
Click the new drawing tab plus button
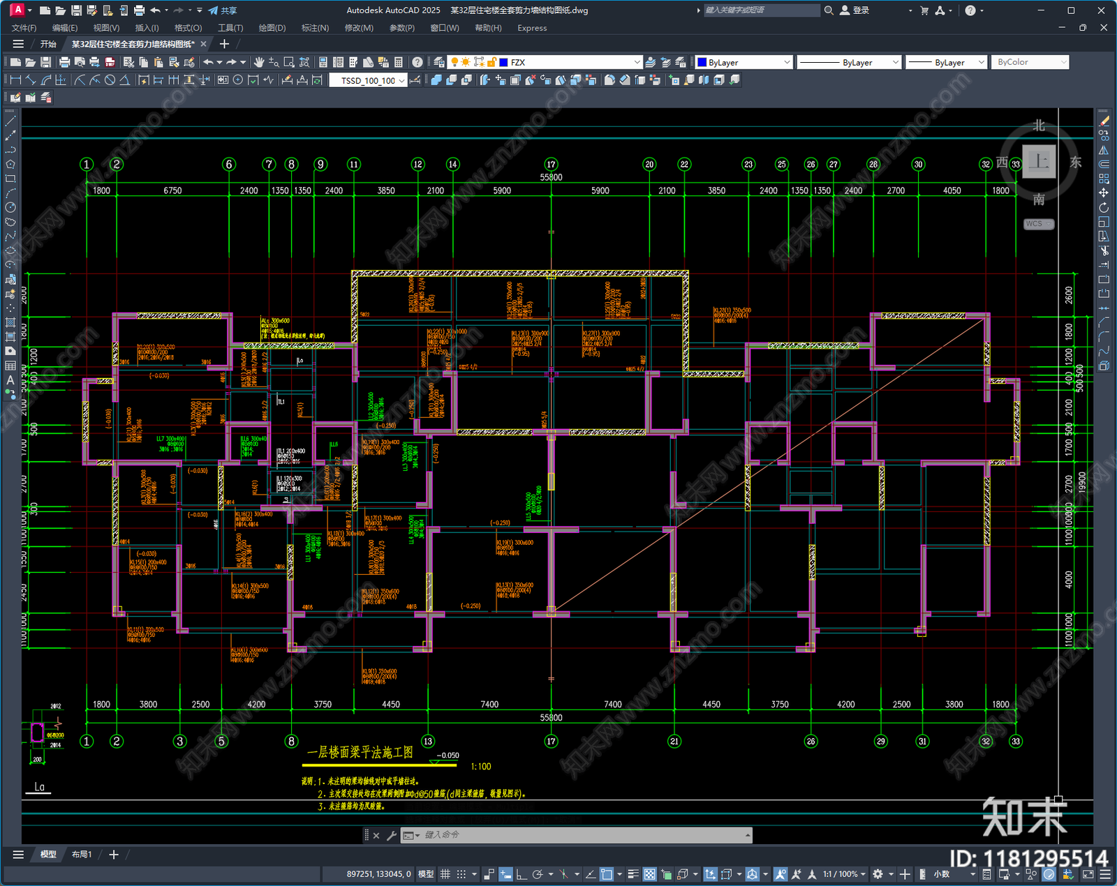(224, 44)
